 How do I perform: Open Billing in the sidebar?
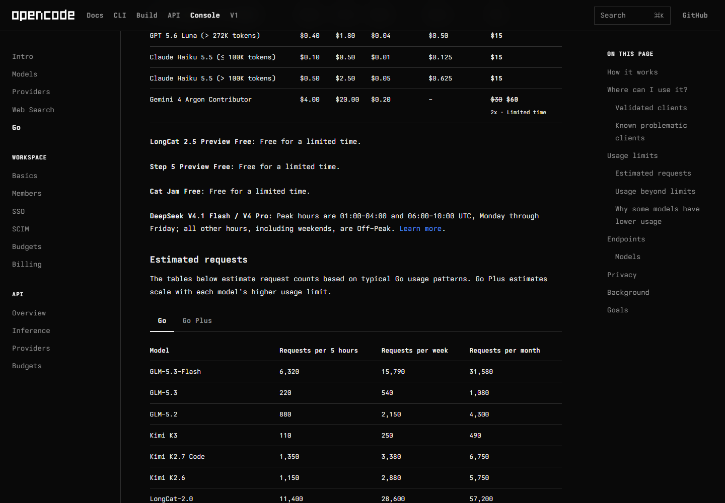(27, 264)
